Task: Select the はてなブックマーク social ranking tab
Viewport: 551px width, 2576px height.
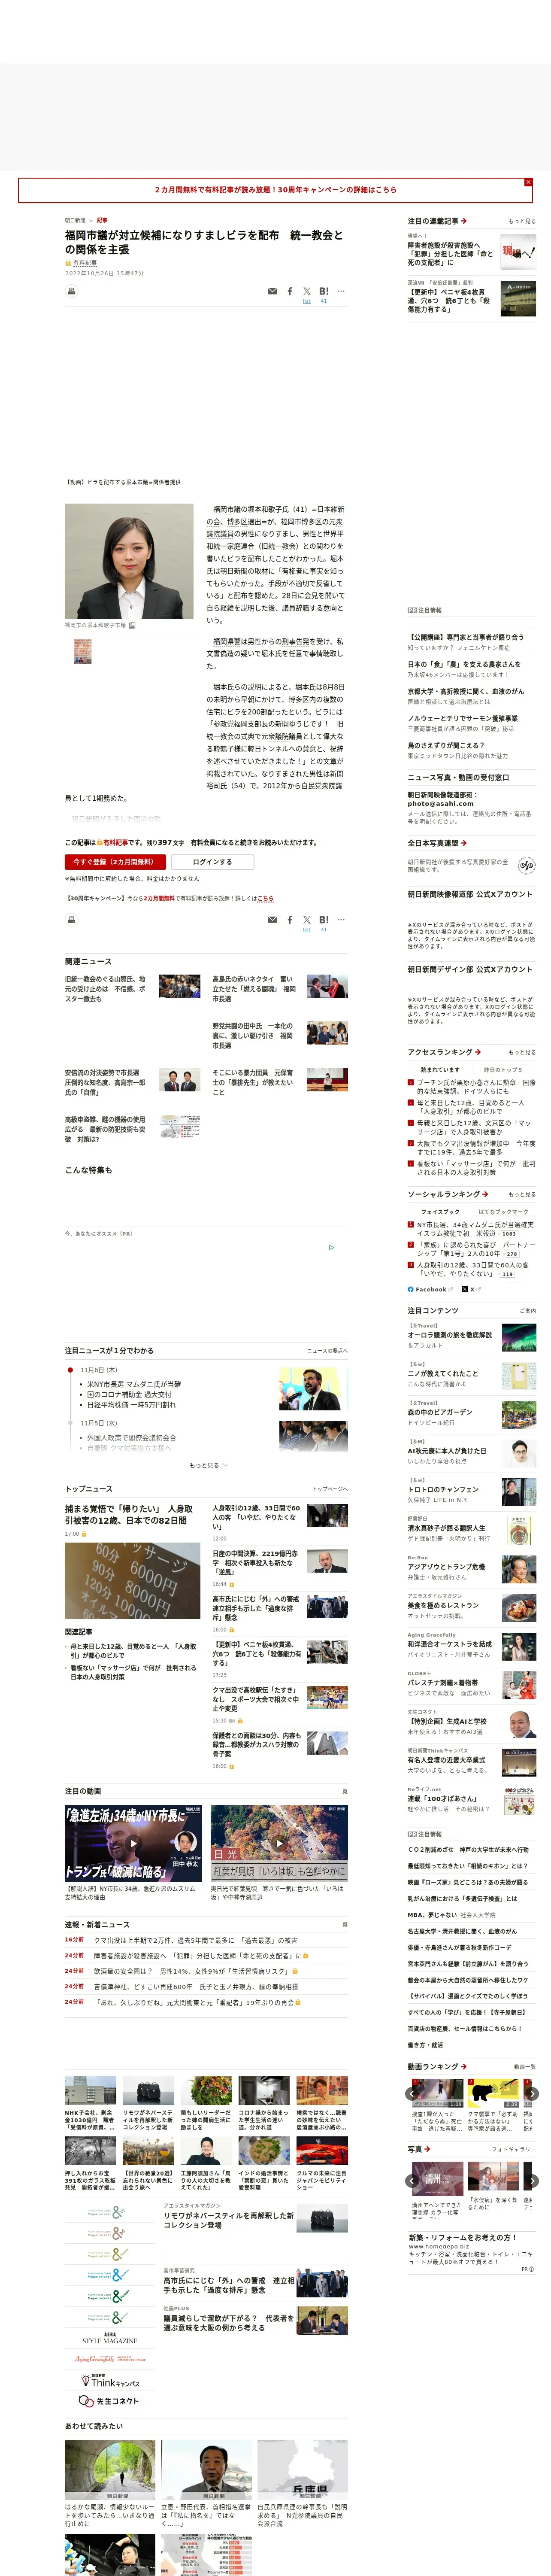Action: point(503,1212)
